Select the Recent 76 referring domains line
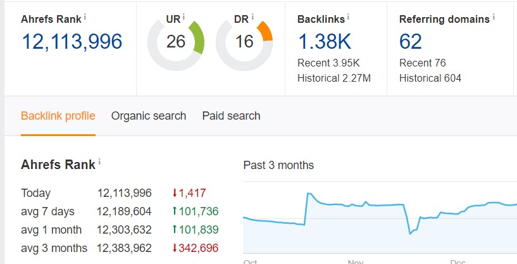 coord(422,63)
